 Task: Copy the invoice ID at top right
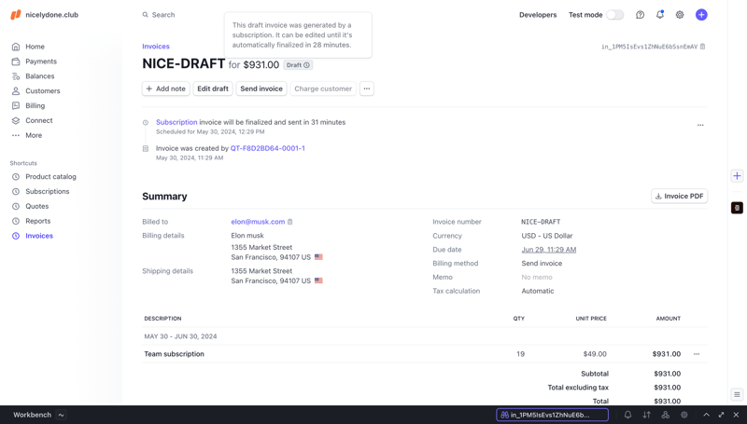pos(703,47)
